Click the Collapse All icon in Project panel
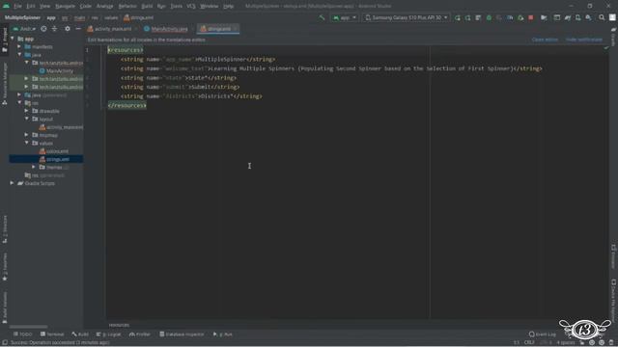This screenshot has height=347, width=618. point(54,29)
